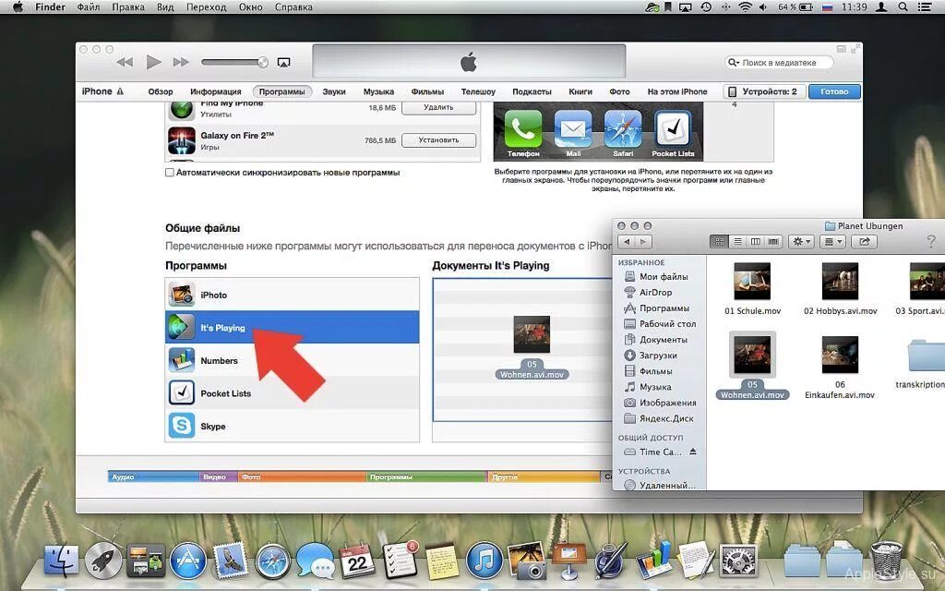Switch Finder to list view
945x591 pixels.
737,242
